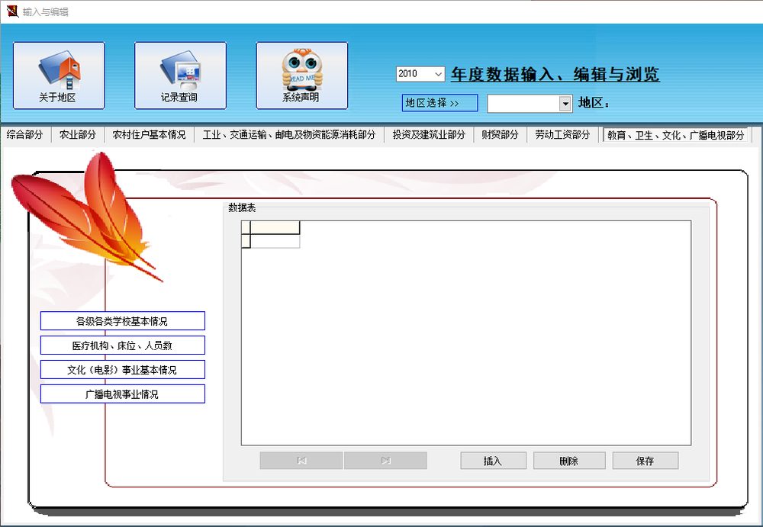Screen dimensions: 763x527
Task: Open the 系统声明 owl icon button
Action: pyautogui.click(x=301, y=76)
